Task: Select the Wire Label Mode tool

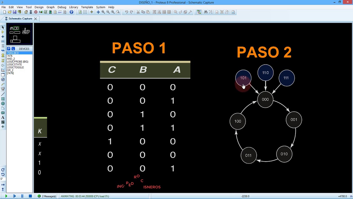Action: (x=3, y=41)
